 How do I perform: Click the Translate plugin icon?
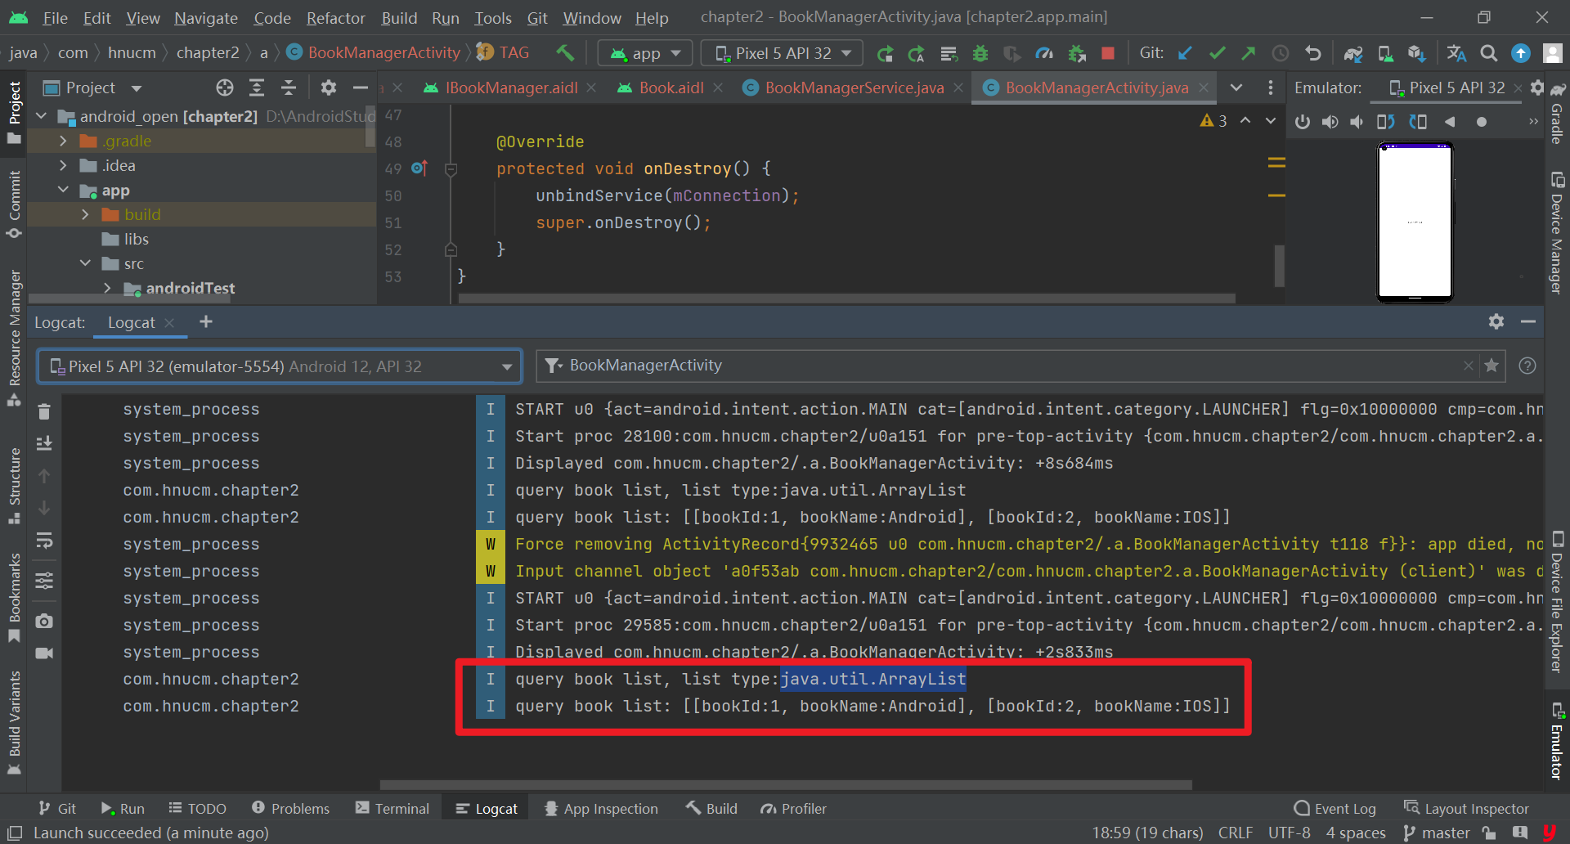point(1456,54)
